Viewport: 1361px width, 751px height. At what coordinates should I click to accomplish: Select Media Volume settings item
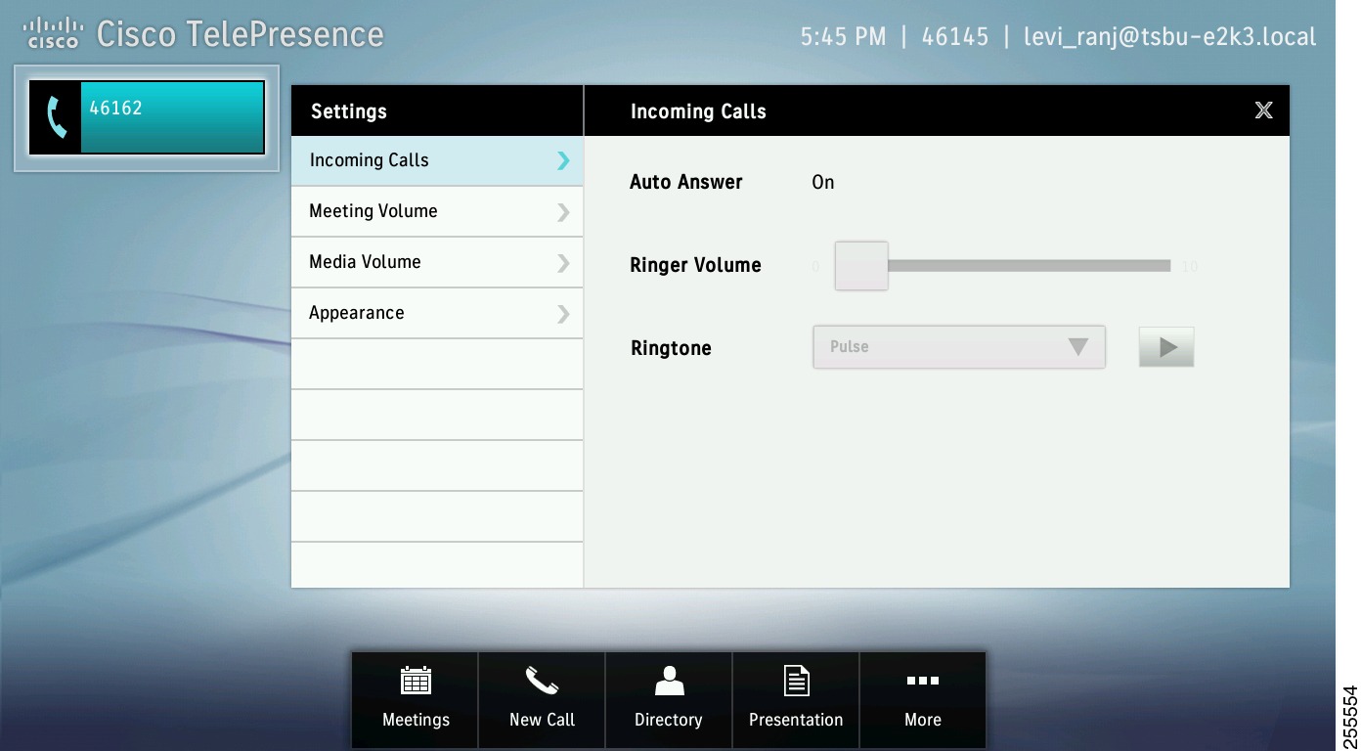point(437,263)
